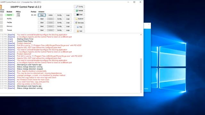Viewport: 205px width, 115px height.
Task: Toggle the Mercury service checkbox
Action: click(x=1, y=26)
